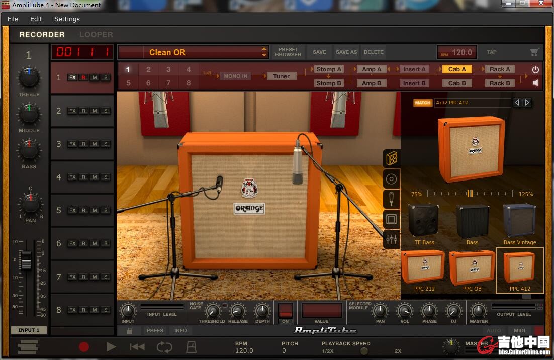Select the PPC OB cabinet thumbnail

point(472,270)
